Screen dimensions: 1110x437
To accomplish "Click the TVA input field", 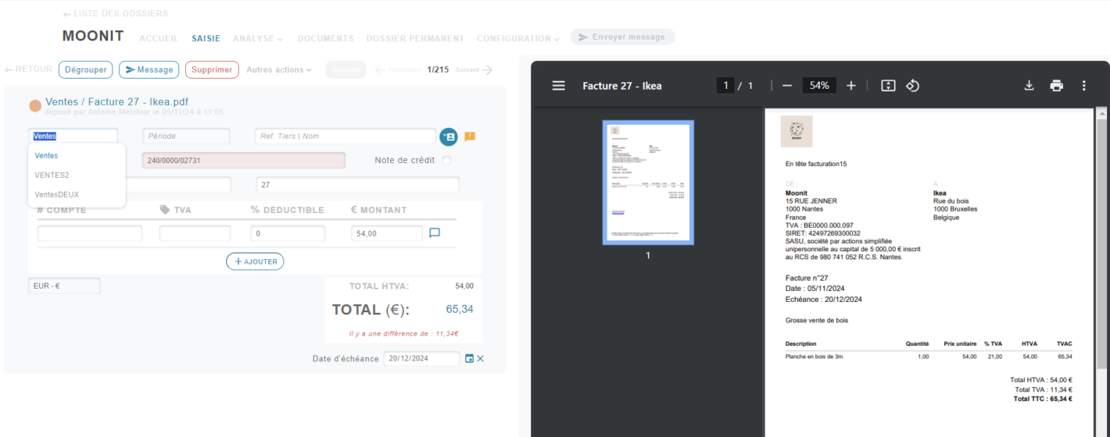I will coord(195,233).
